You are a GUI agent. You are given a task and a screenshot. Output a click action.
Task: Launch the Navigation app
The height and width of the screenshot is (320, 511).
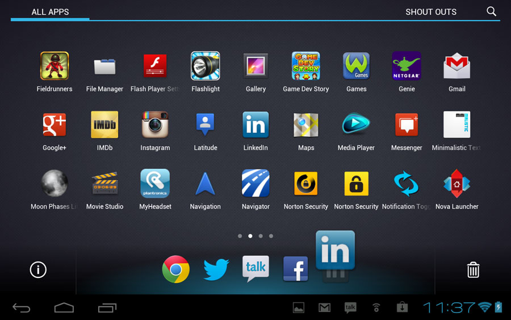(206, 184)
